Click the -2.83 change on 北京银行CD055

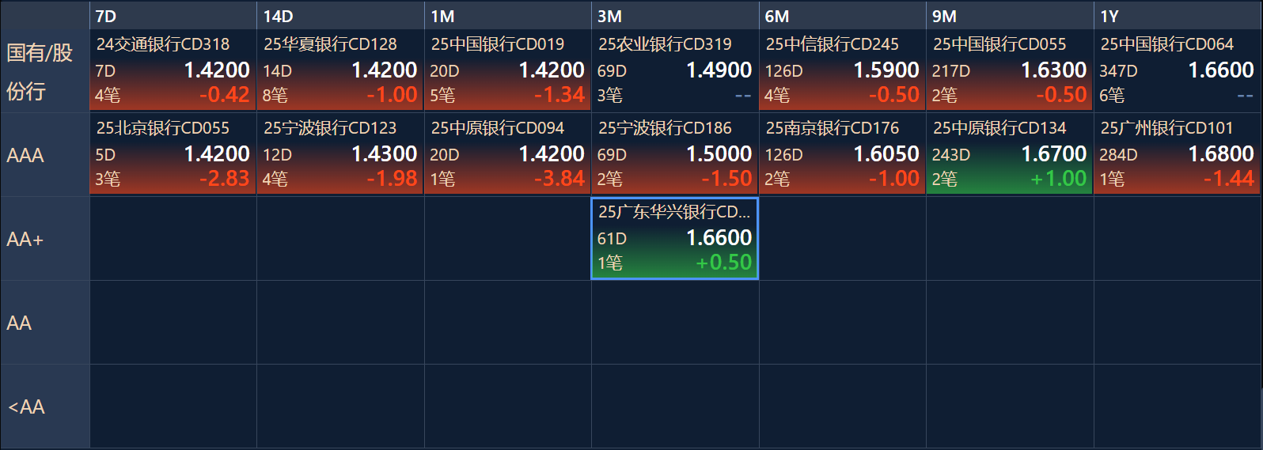(225, 179)
